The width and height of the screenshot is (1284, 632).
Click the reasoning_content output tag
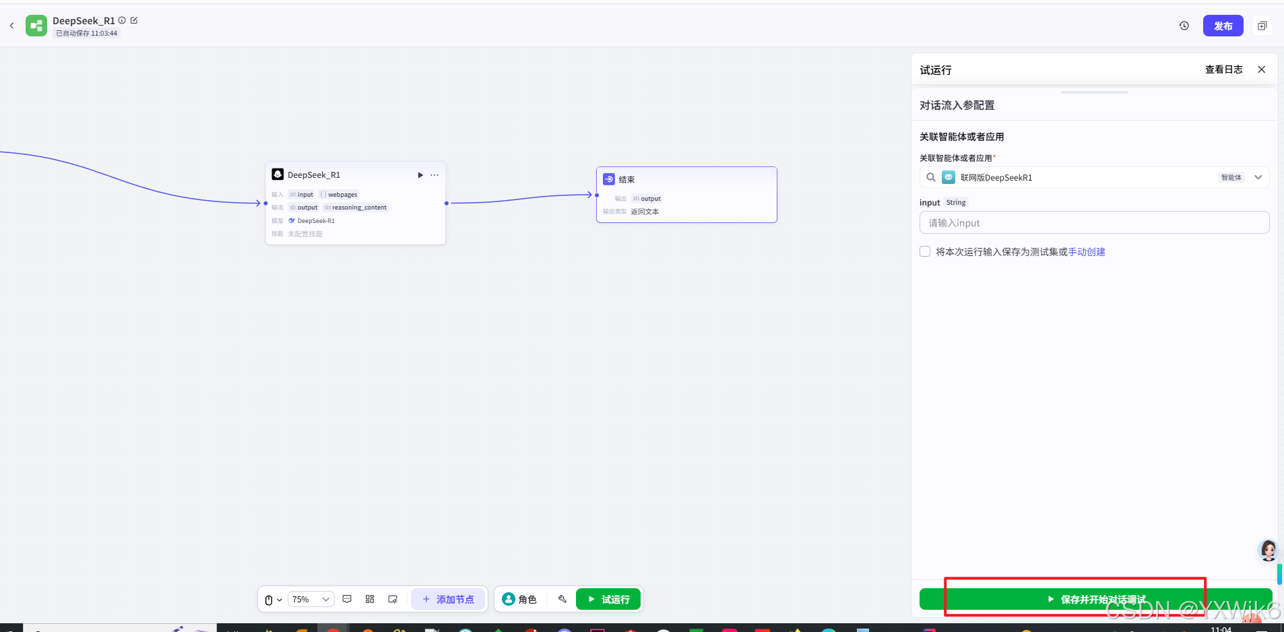click(x=356, y=208)
